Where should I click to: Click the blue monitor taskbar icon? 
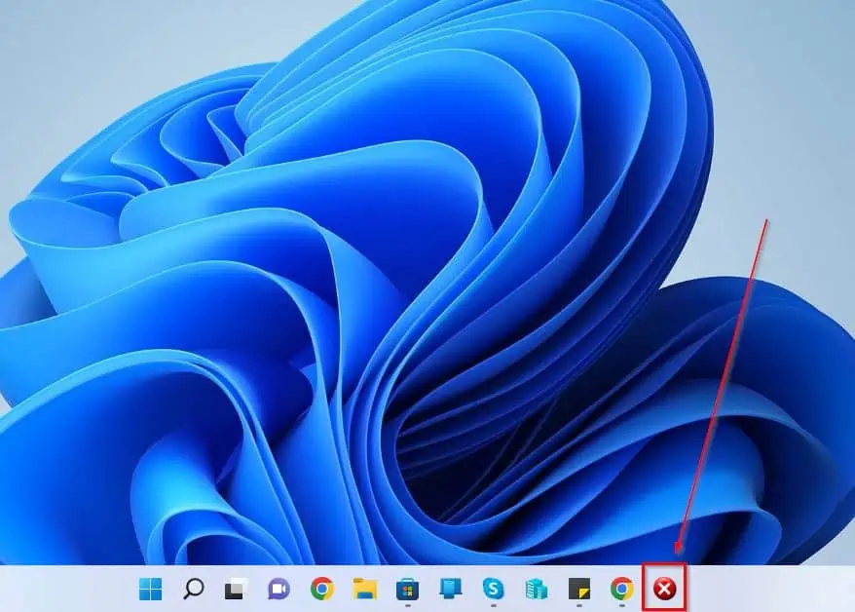point(451,589)
